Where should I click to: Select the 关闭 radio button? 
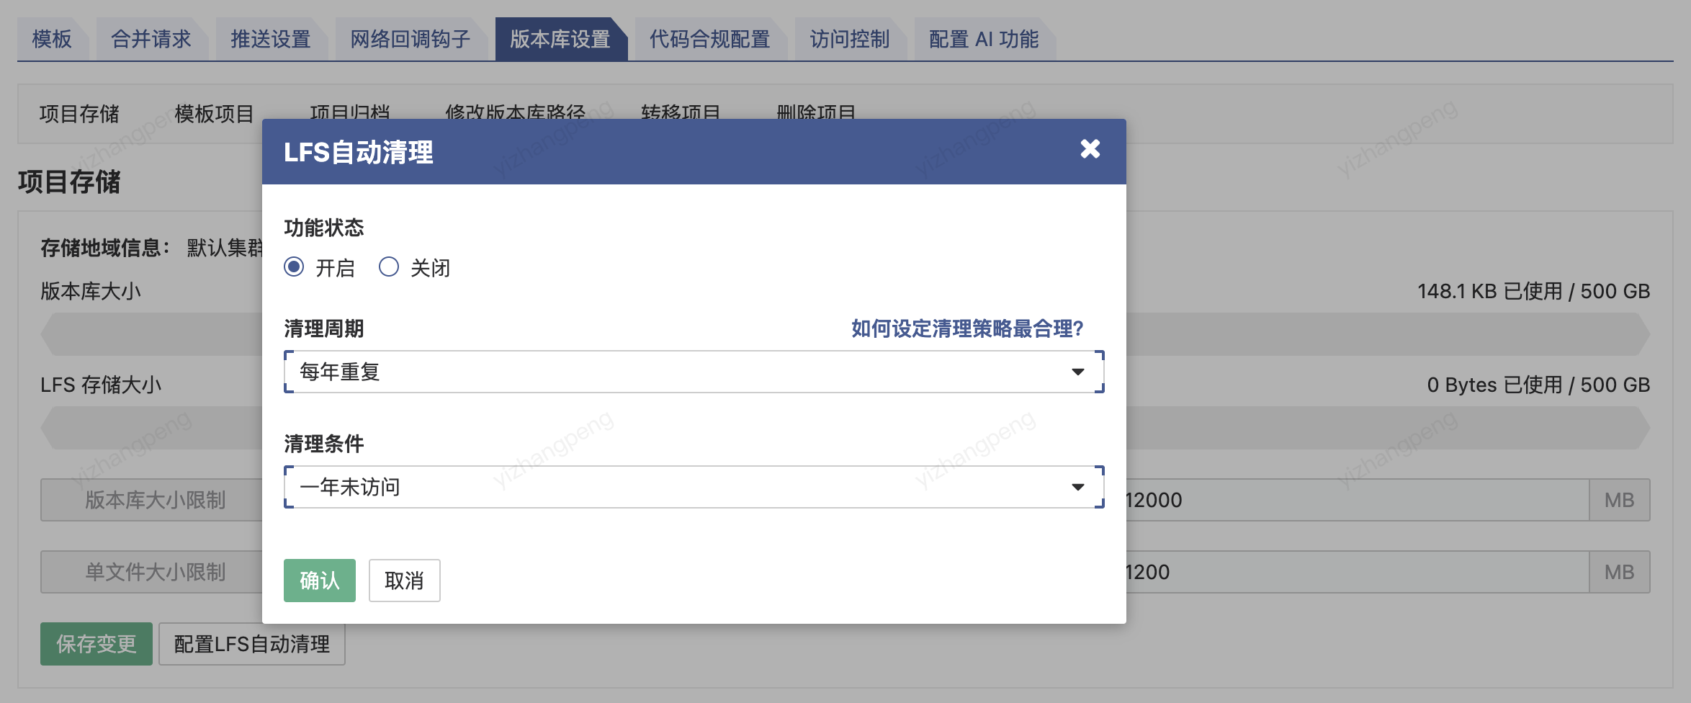(389, 267)
